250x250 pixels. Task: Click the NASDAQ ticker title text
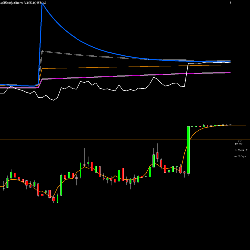coord(35,3)
